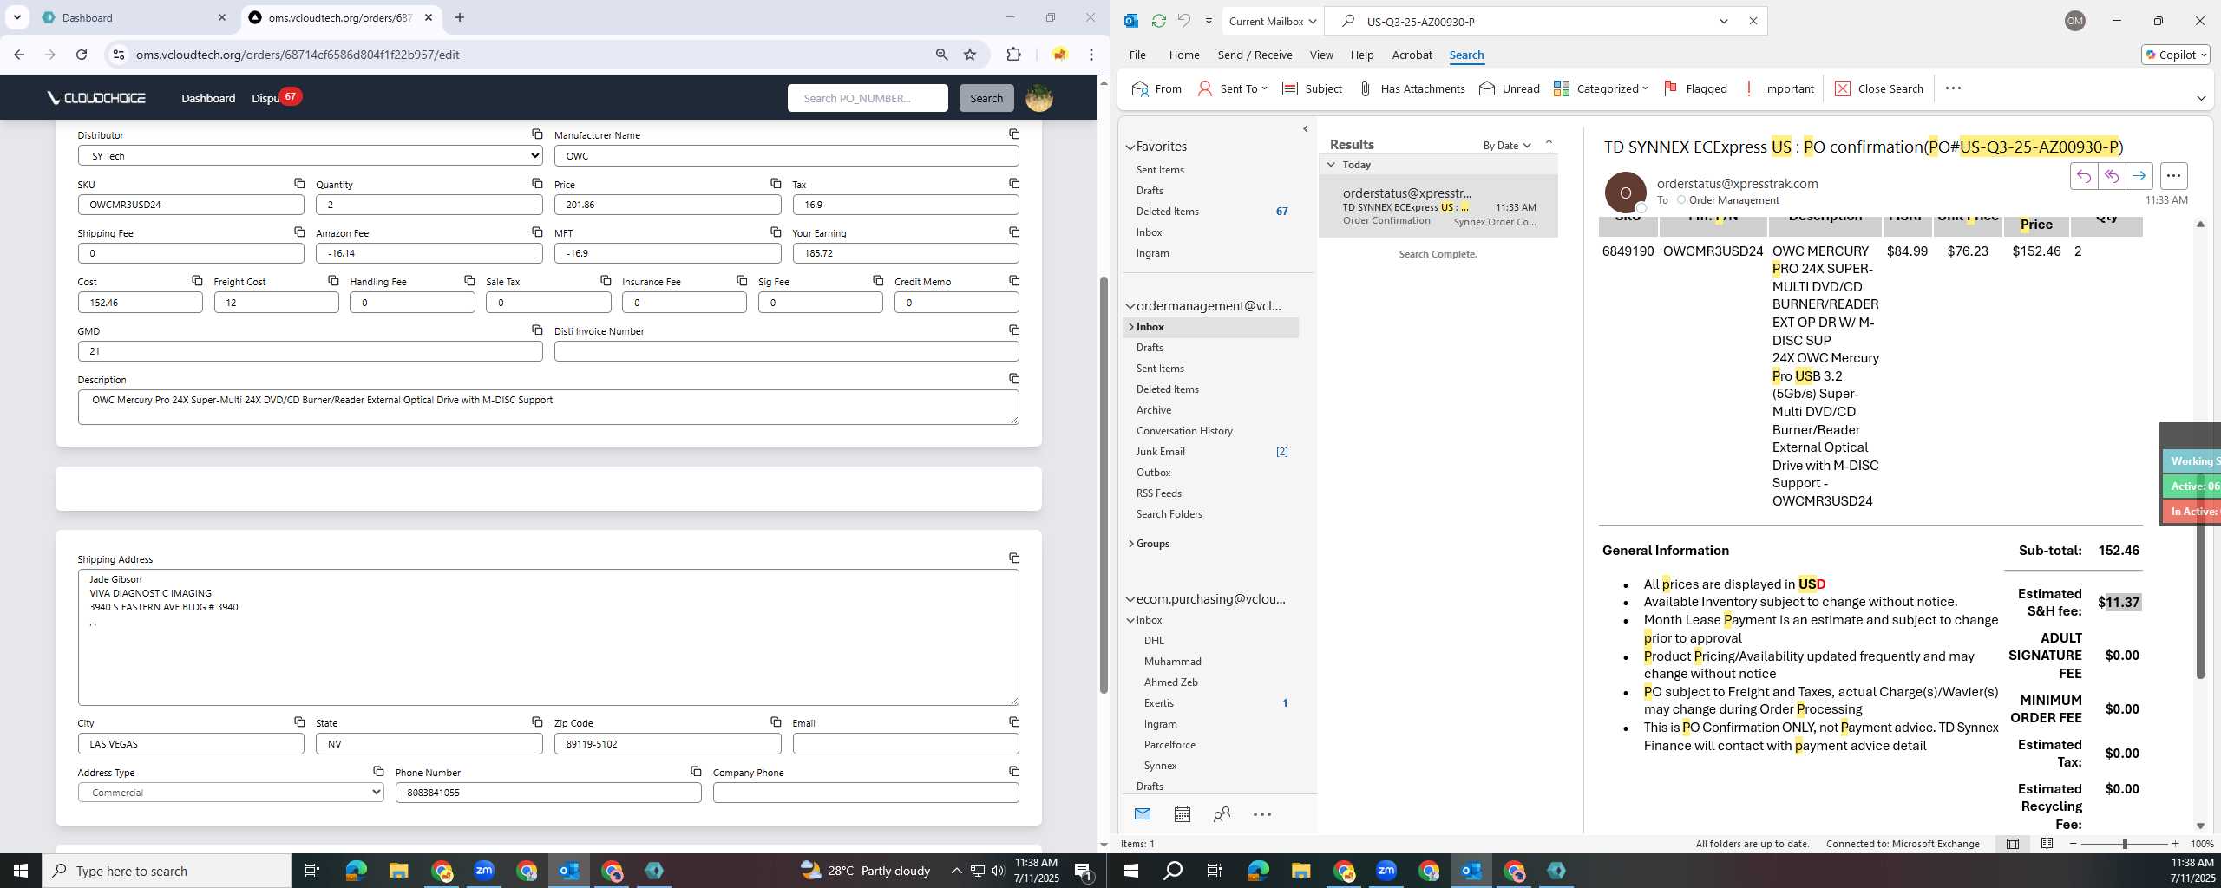2221x888 pixels.
Task: Copy the Distributor field value icon
Action: tap(537, 134)
